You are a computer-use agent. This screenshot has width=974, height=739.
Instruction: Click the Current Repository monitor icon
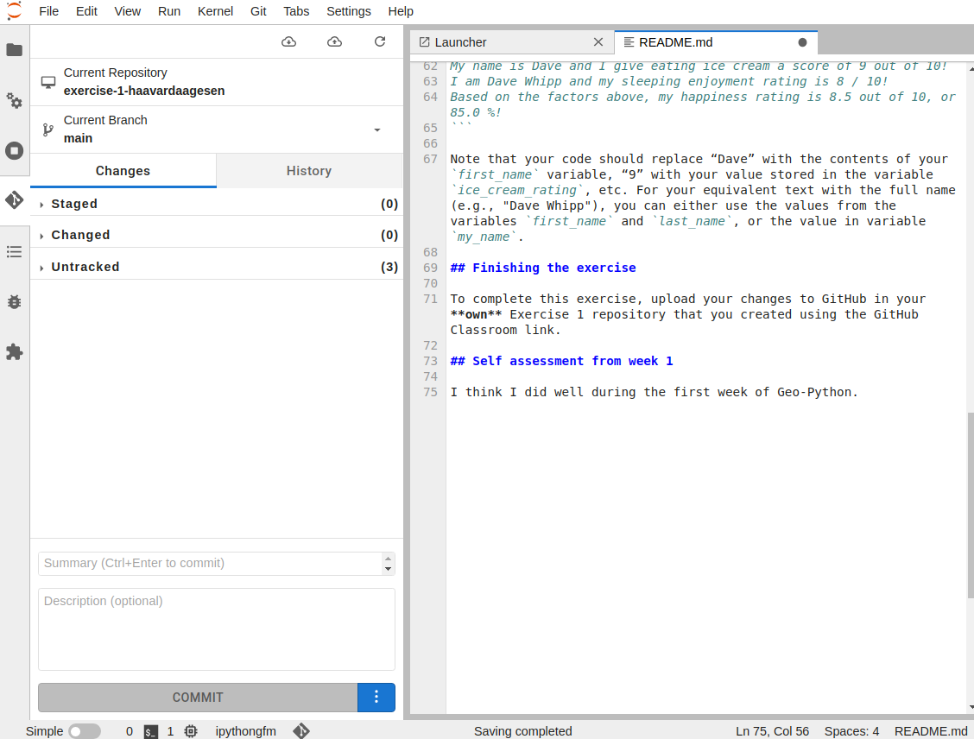point(48,82)
